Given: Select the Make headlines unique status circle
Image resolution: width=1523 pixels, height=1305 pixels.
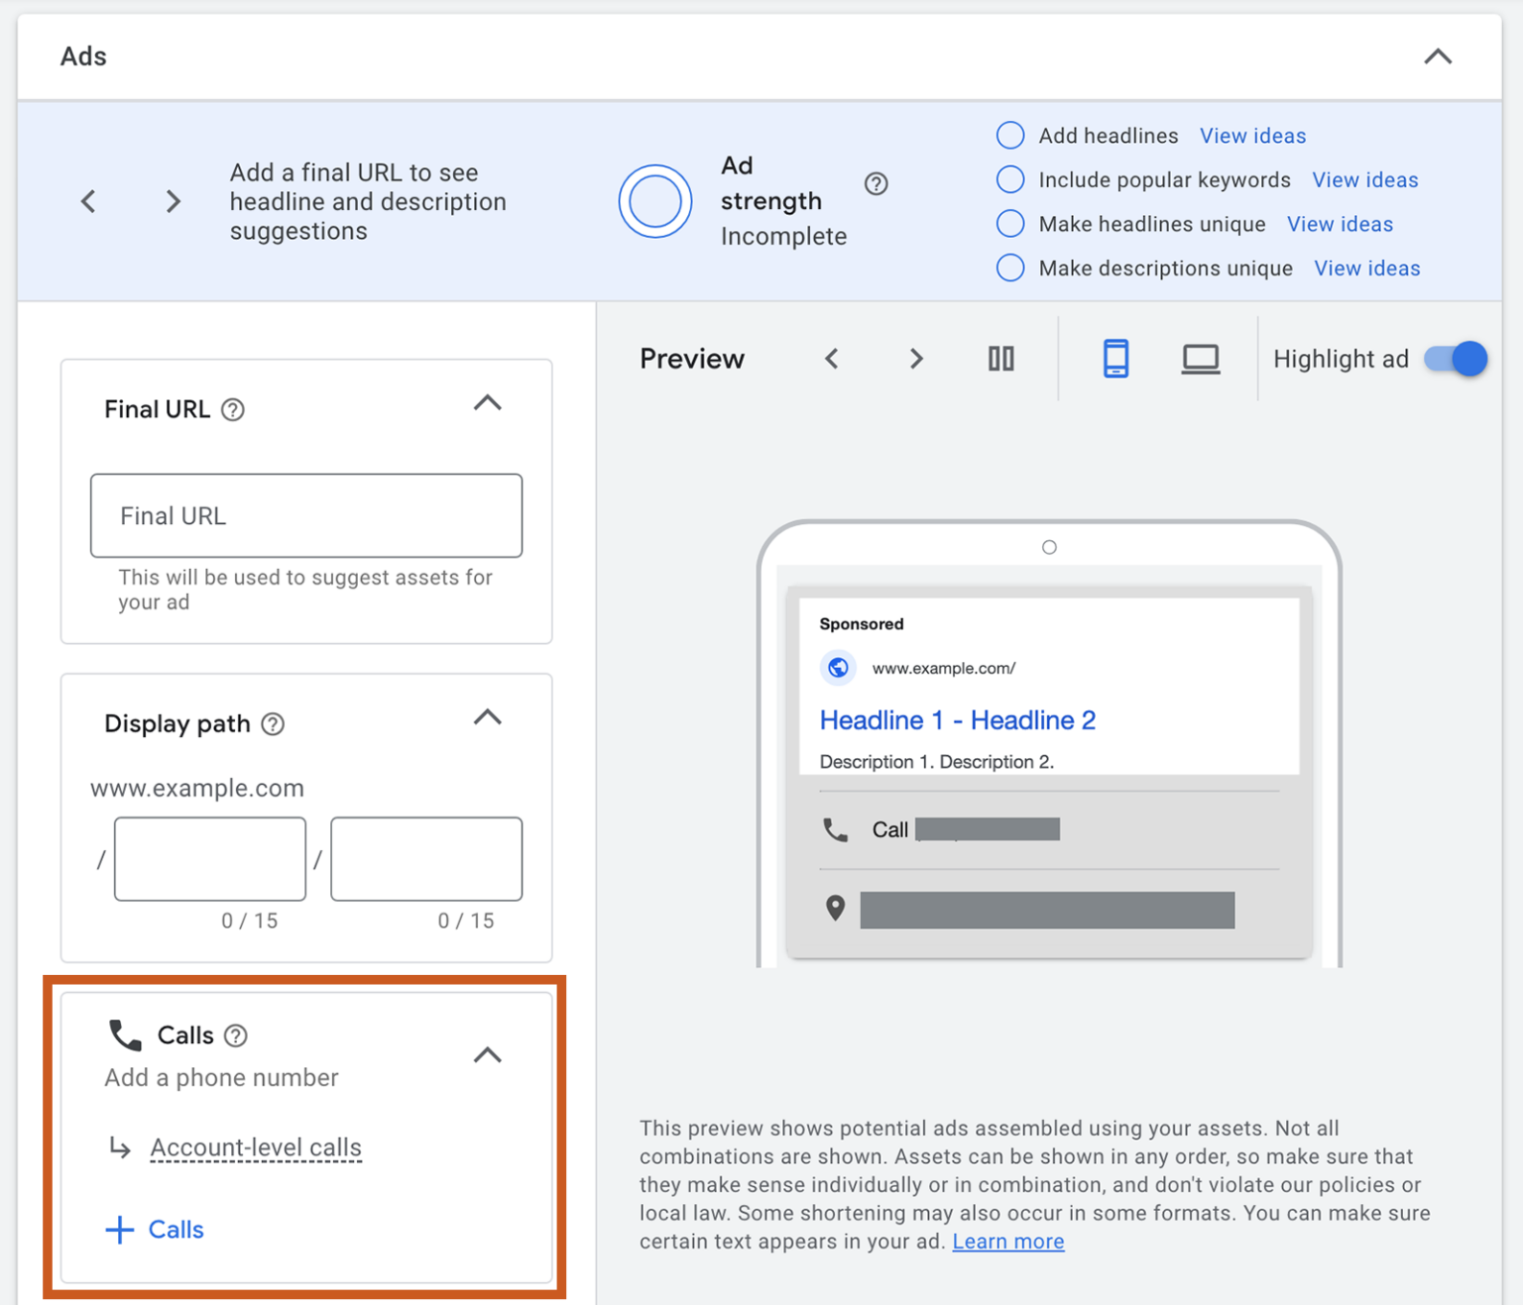Looking at the screenshot, I should coord(1009,224).
